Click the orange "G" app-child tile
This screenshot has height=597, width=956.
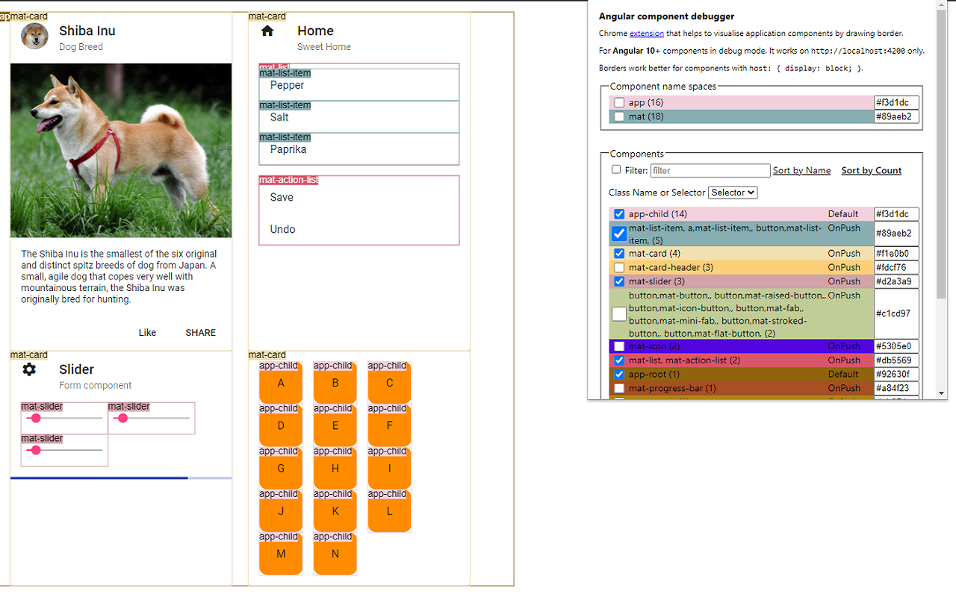coord(280,469)
